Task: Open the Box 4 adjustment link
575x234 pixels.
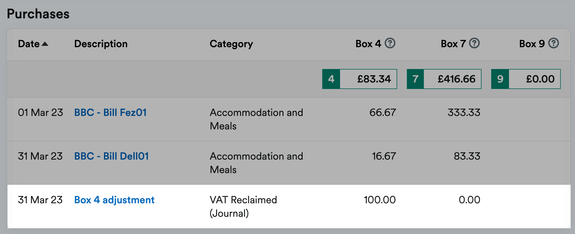Action: click(x=114, y=200)
